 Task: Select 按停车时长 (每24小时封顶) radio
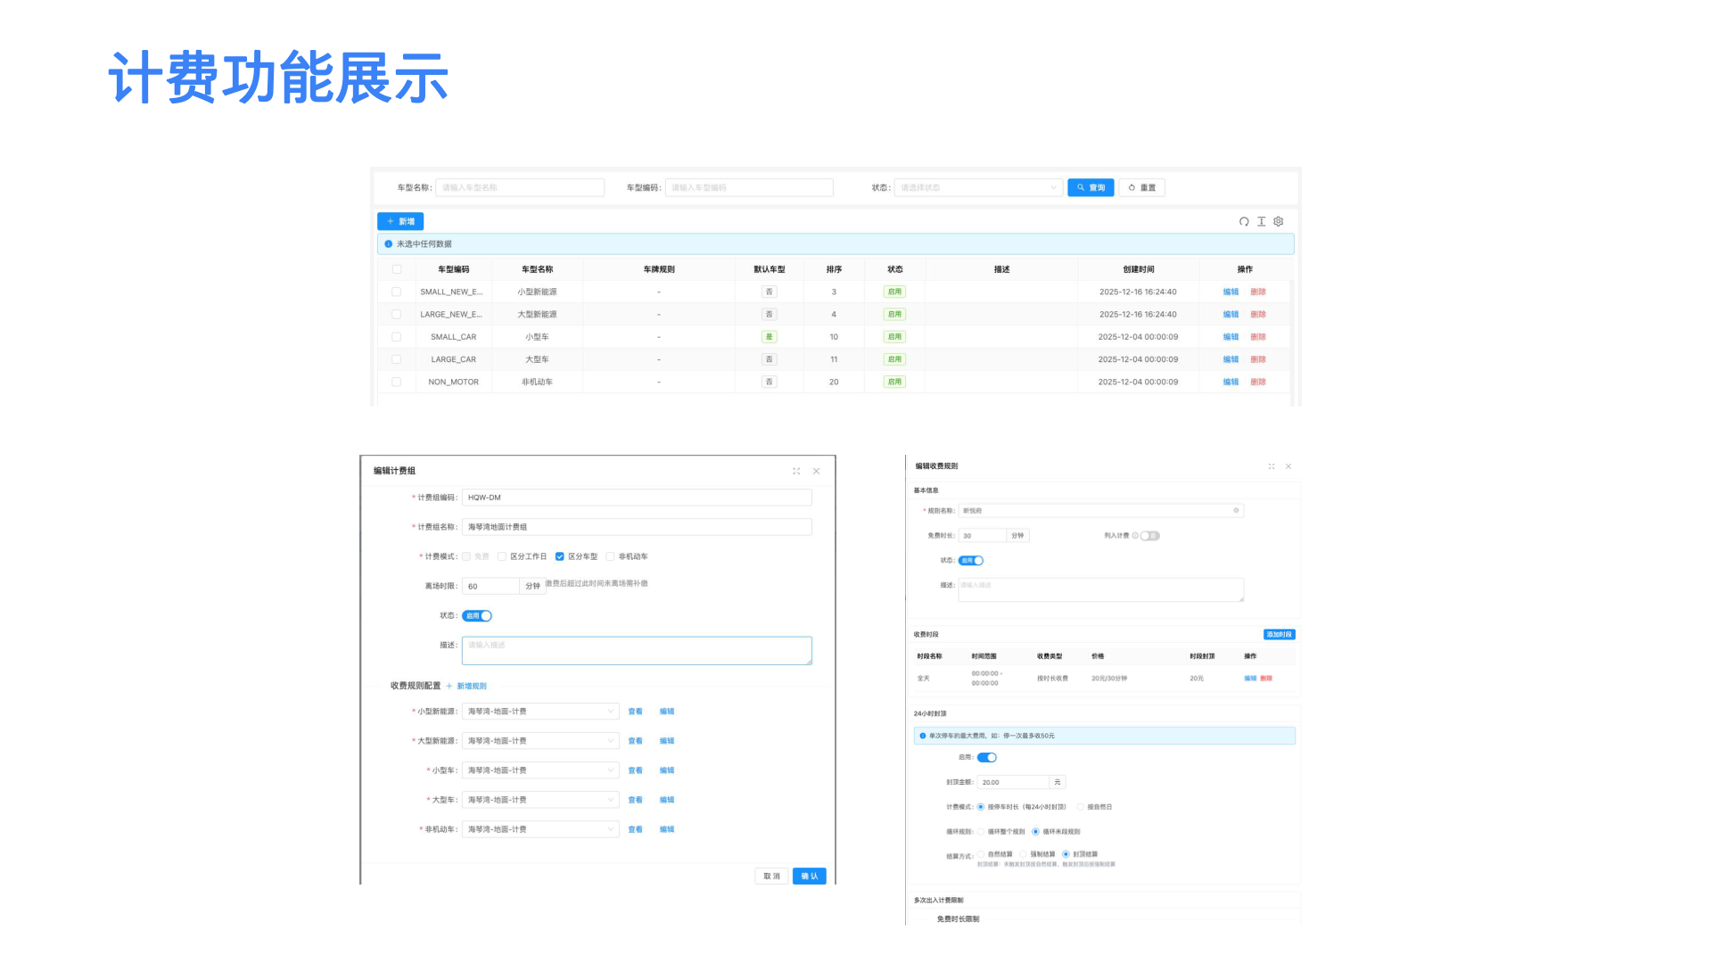coord(981,807)
